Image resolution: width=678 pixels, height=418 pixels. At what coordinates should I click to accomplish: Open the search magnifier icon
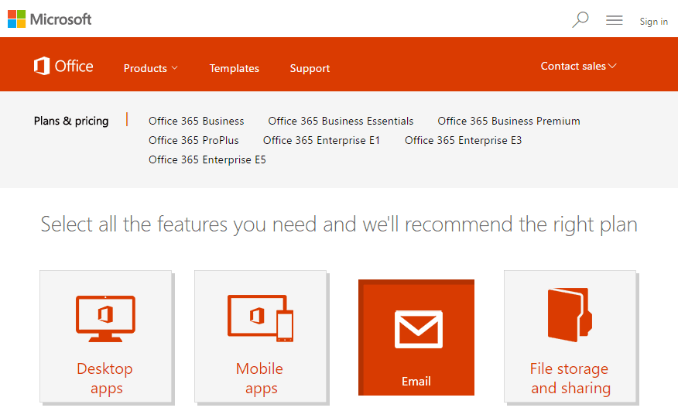pos(580,20)
